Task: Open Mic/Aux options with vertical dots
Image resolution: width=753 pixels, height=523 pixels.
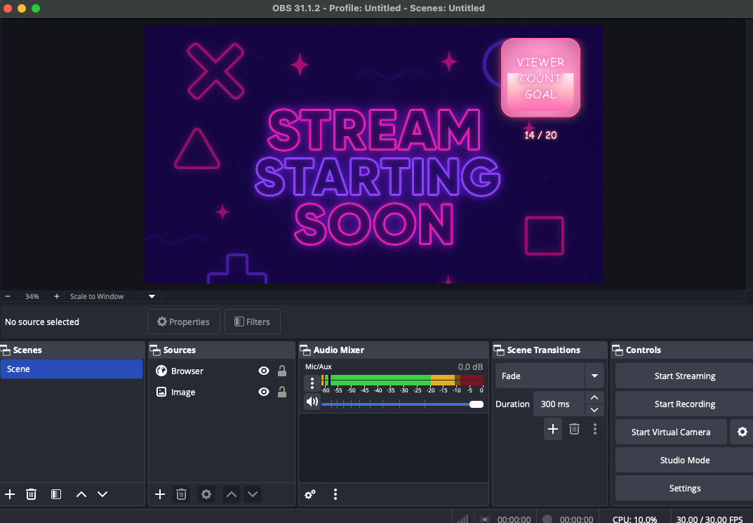Action: coord(311,383)
